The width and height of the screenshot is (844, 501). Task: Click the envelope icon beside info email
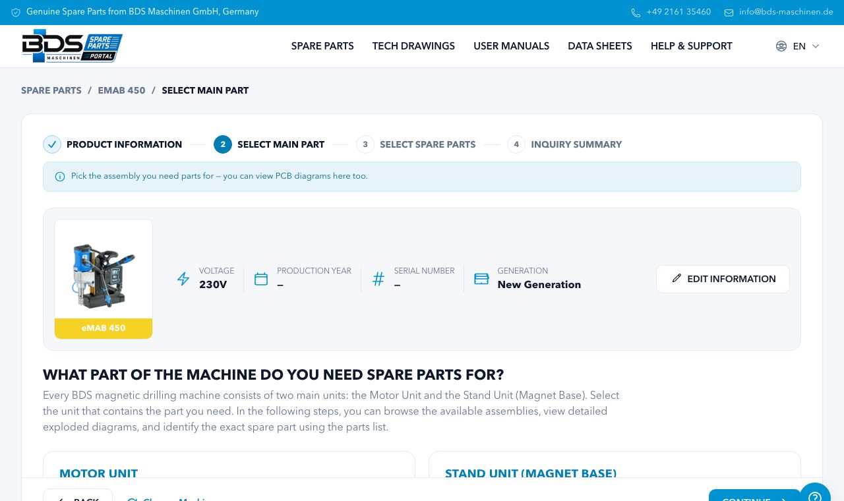[x=729, y=13]
